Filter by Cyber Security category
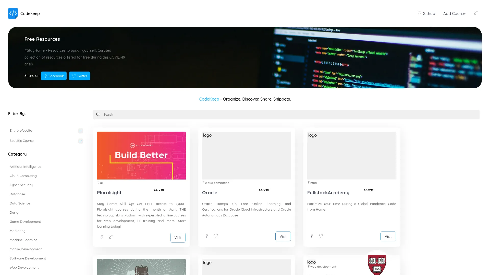 pos(21,185)
